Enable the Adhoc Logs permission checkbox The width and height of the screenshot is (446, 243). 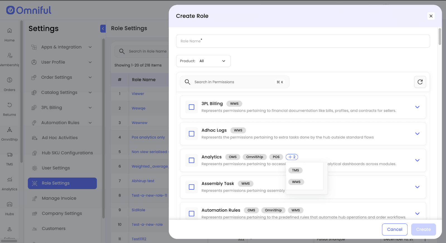[192, 134]
